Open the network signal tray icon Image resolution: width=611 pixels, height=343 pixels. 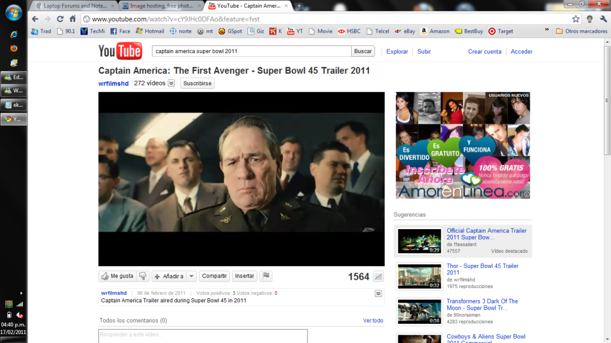click(x=20, y=304)
